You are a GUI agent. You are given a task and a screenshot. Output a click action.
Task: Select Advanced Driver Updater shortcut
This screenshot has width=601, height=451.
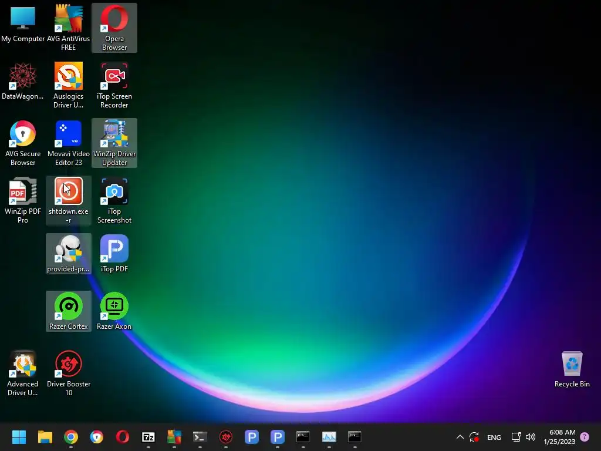point(23,373)
